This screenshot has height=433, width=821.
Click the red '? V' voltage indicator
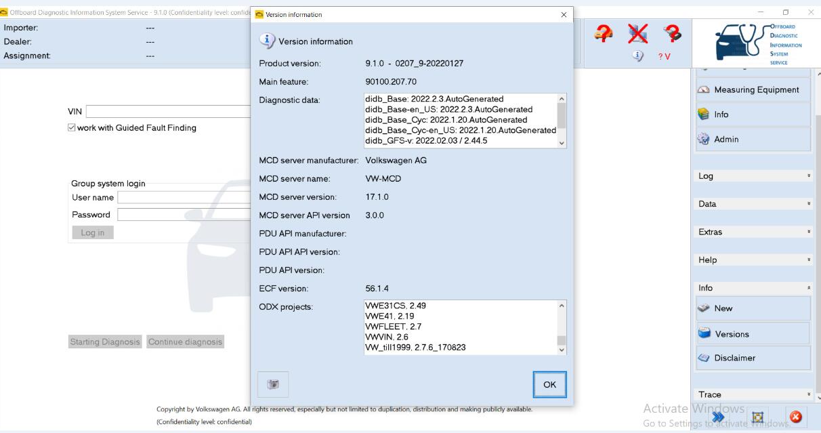tap(665, 56)
